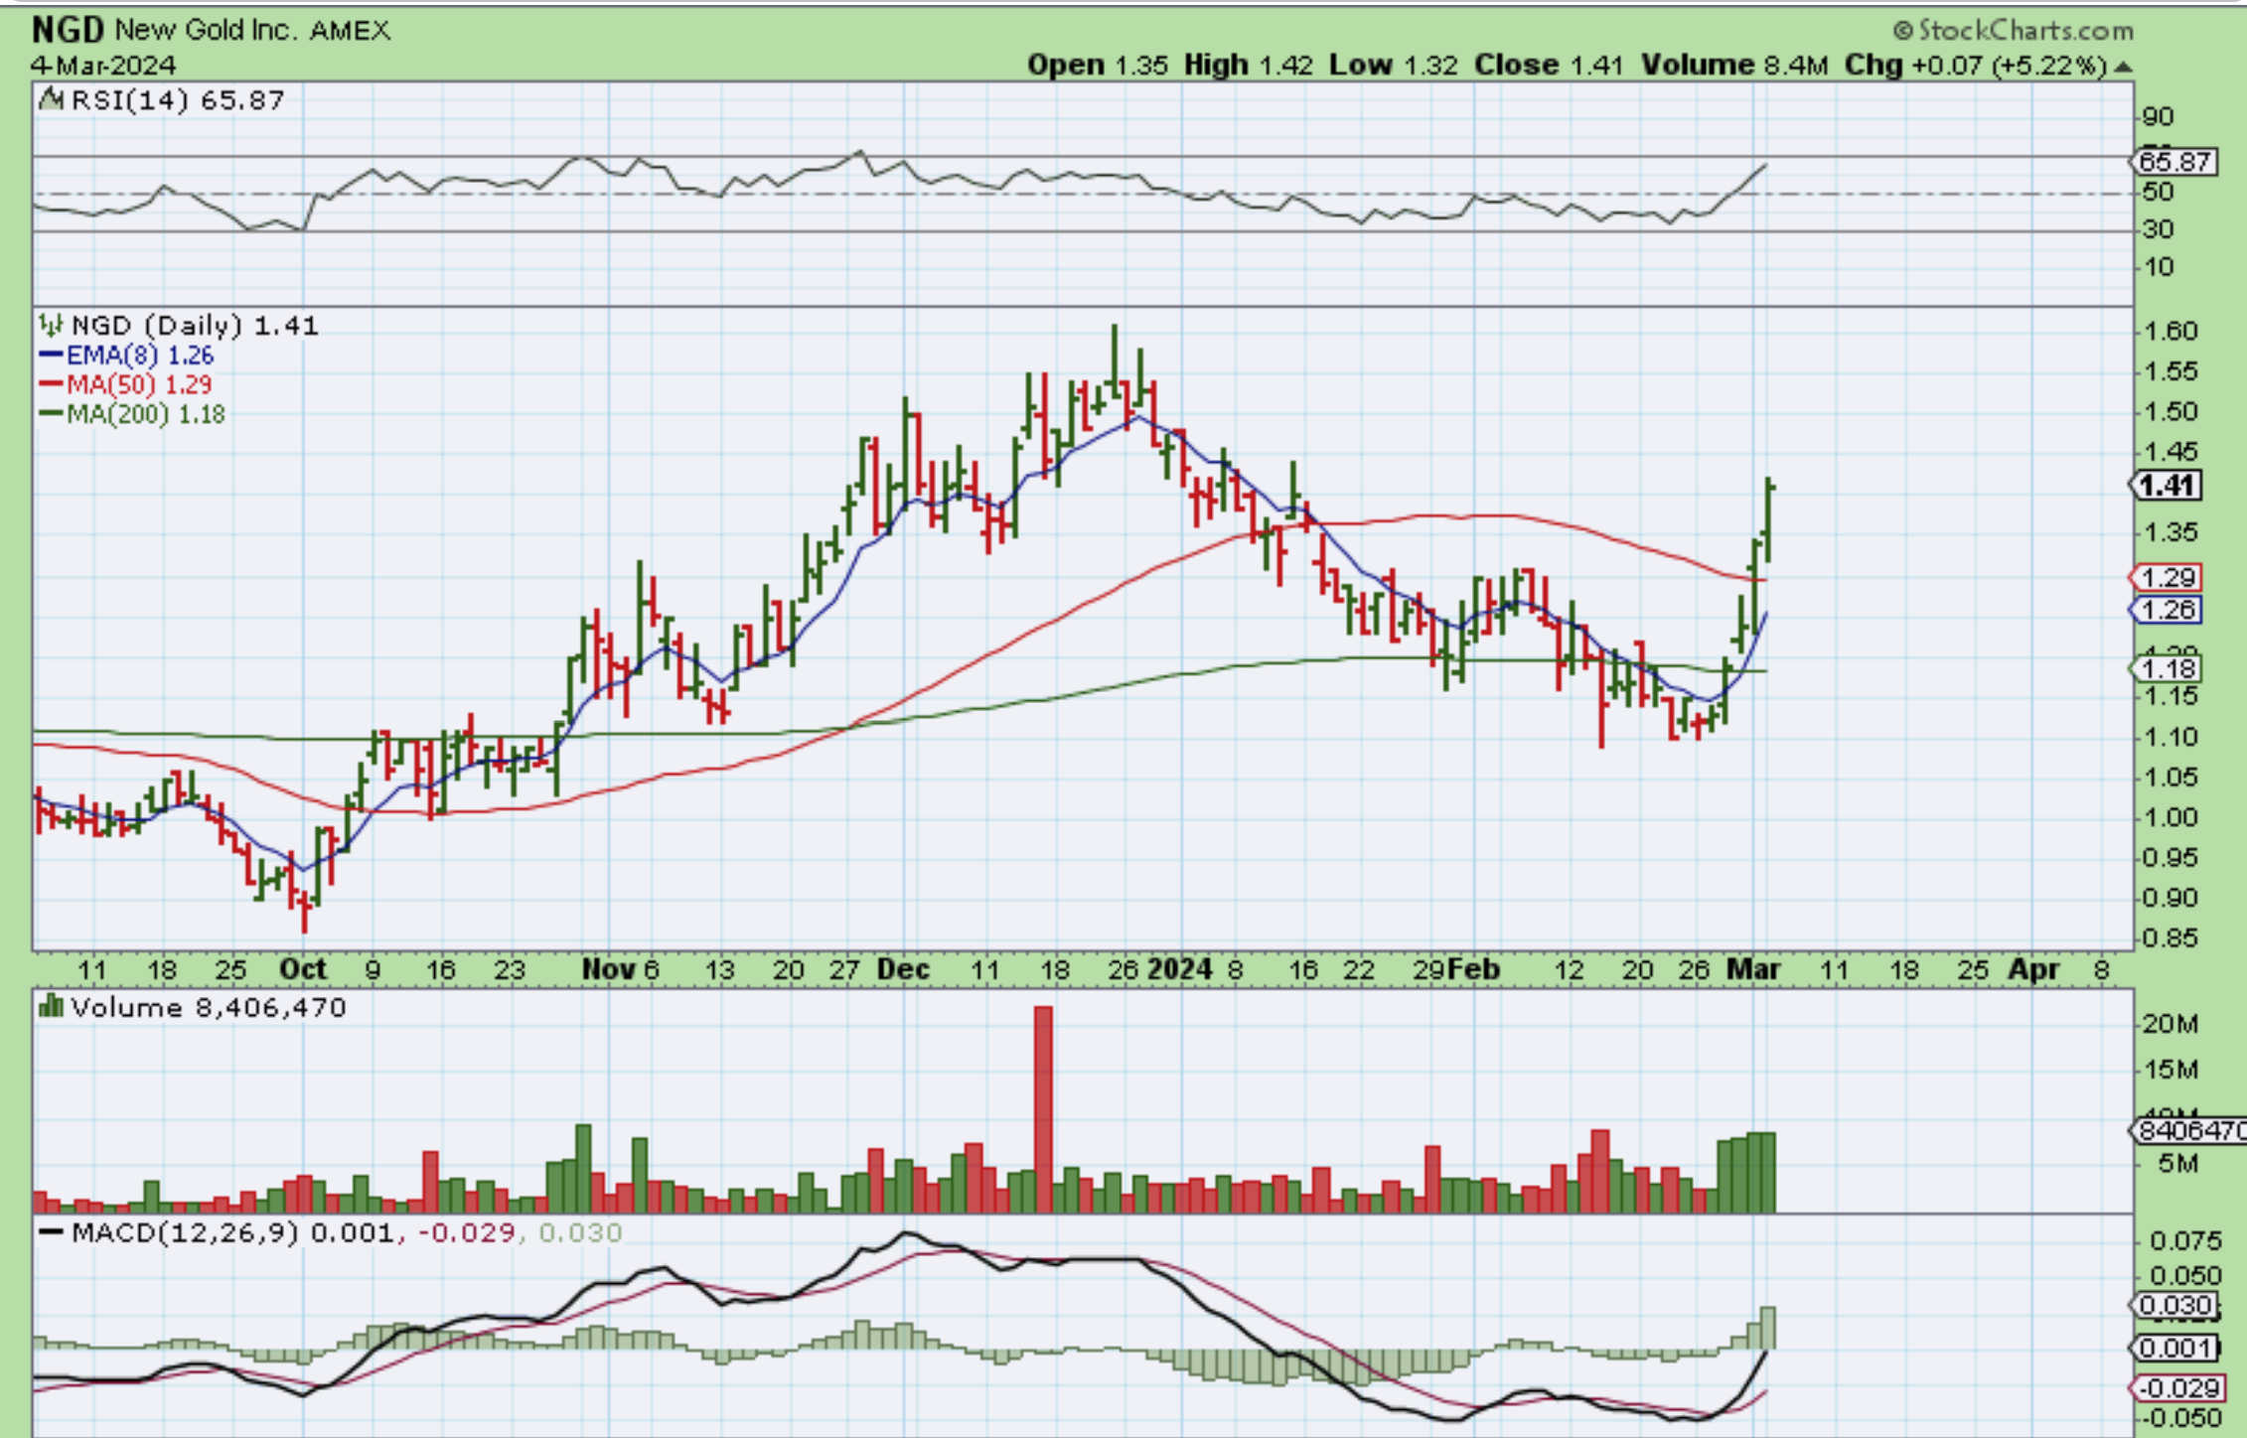Click the up-arrow beside the Chg percentage
2247x1439 pixels.
tap(2124, 67)
